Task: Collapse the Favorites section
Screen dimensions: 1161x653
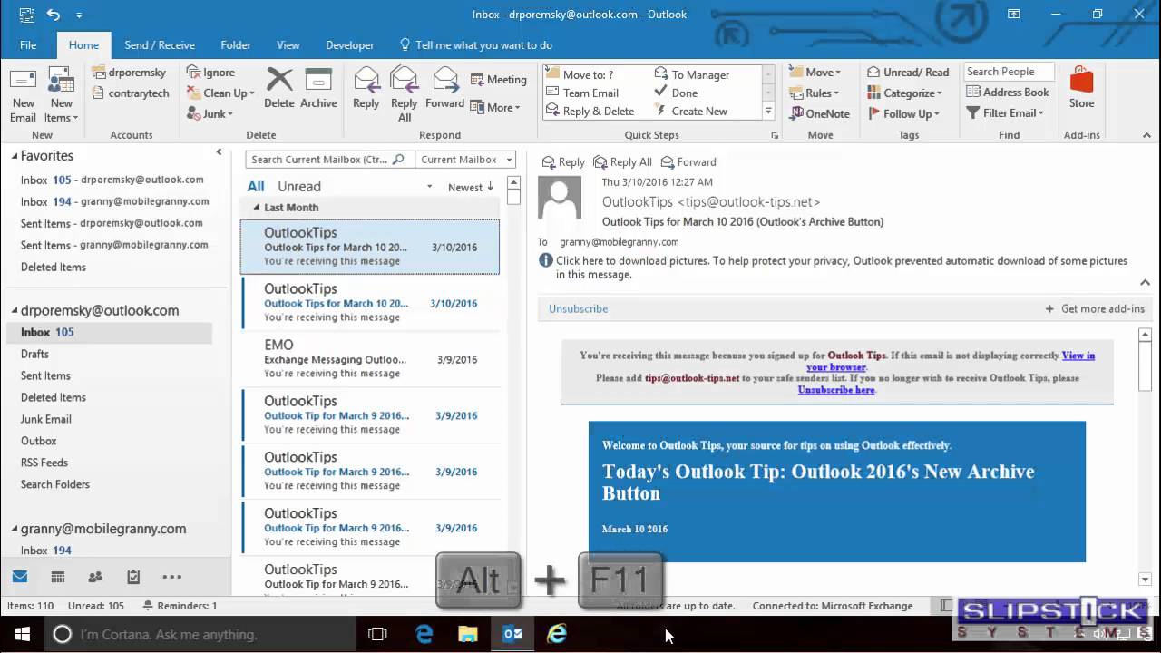Action: coord(15,156)
